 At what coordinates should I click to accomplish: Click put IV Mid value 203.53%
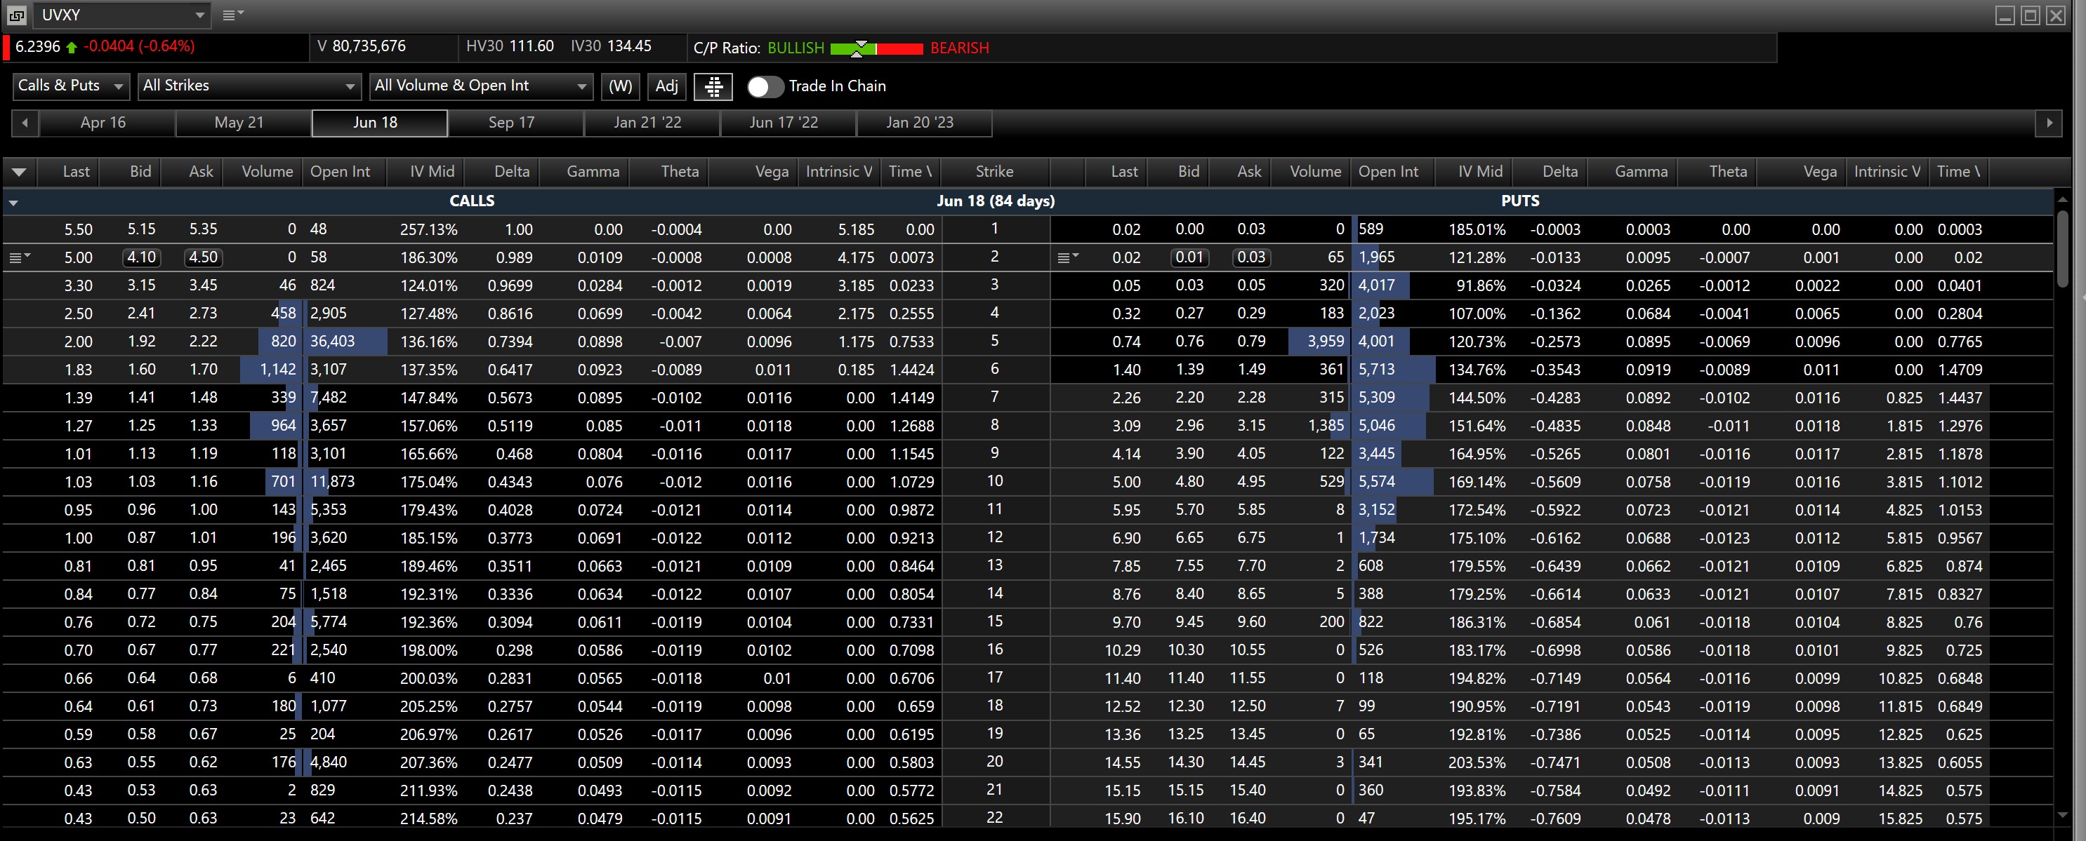click(1477, 762)
